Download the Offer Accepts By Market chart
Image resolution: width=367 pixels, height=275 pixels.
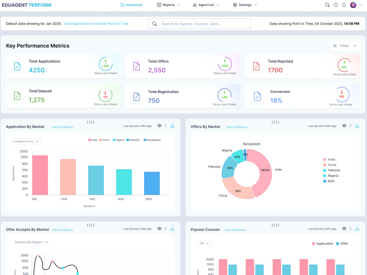[172, 229]
